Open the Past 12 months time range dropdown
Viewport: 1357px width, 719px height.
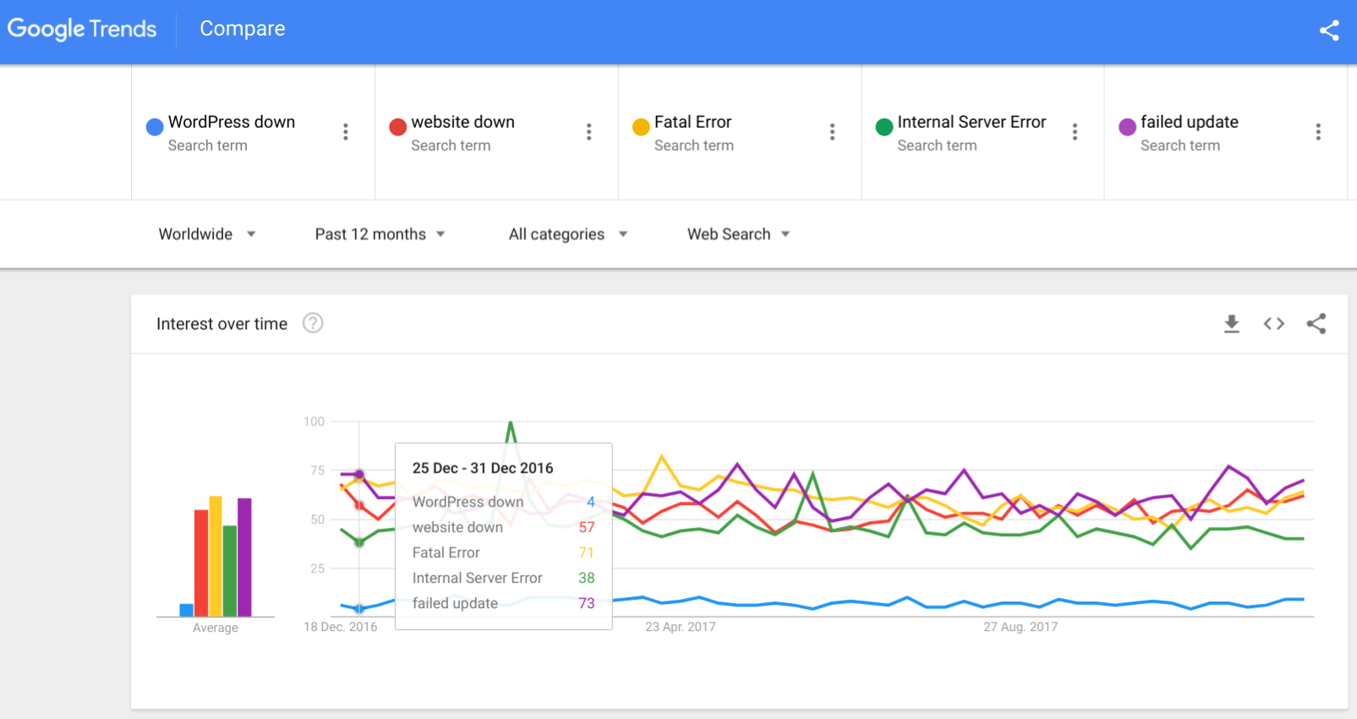click(380, 234)
